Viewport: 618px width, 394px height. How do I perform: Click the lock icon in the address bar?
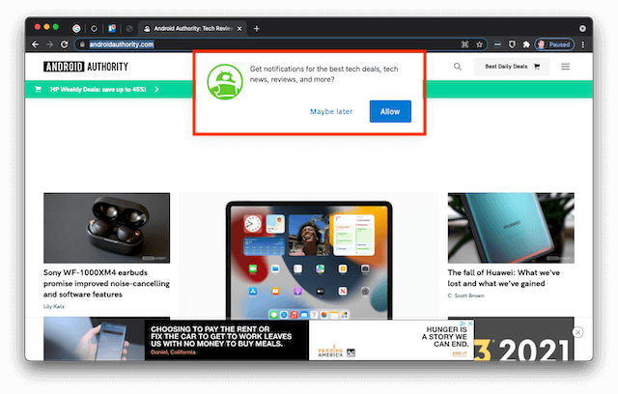click(x=82, y=44)
